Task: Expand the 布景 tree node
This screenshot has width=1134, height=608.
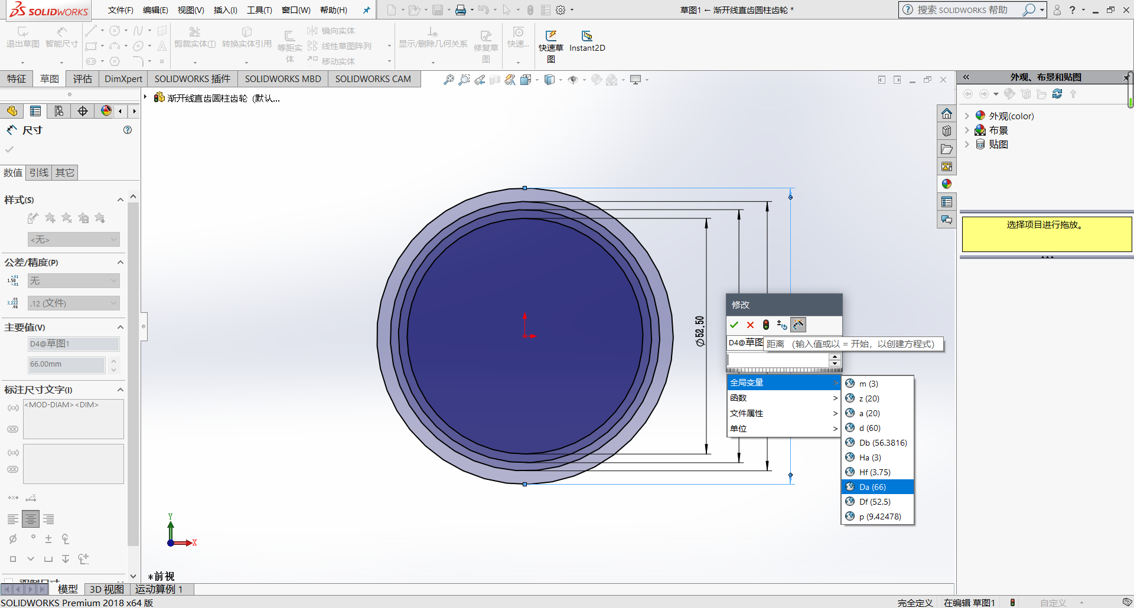Action: coord(967,130)
